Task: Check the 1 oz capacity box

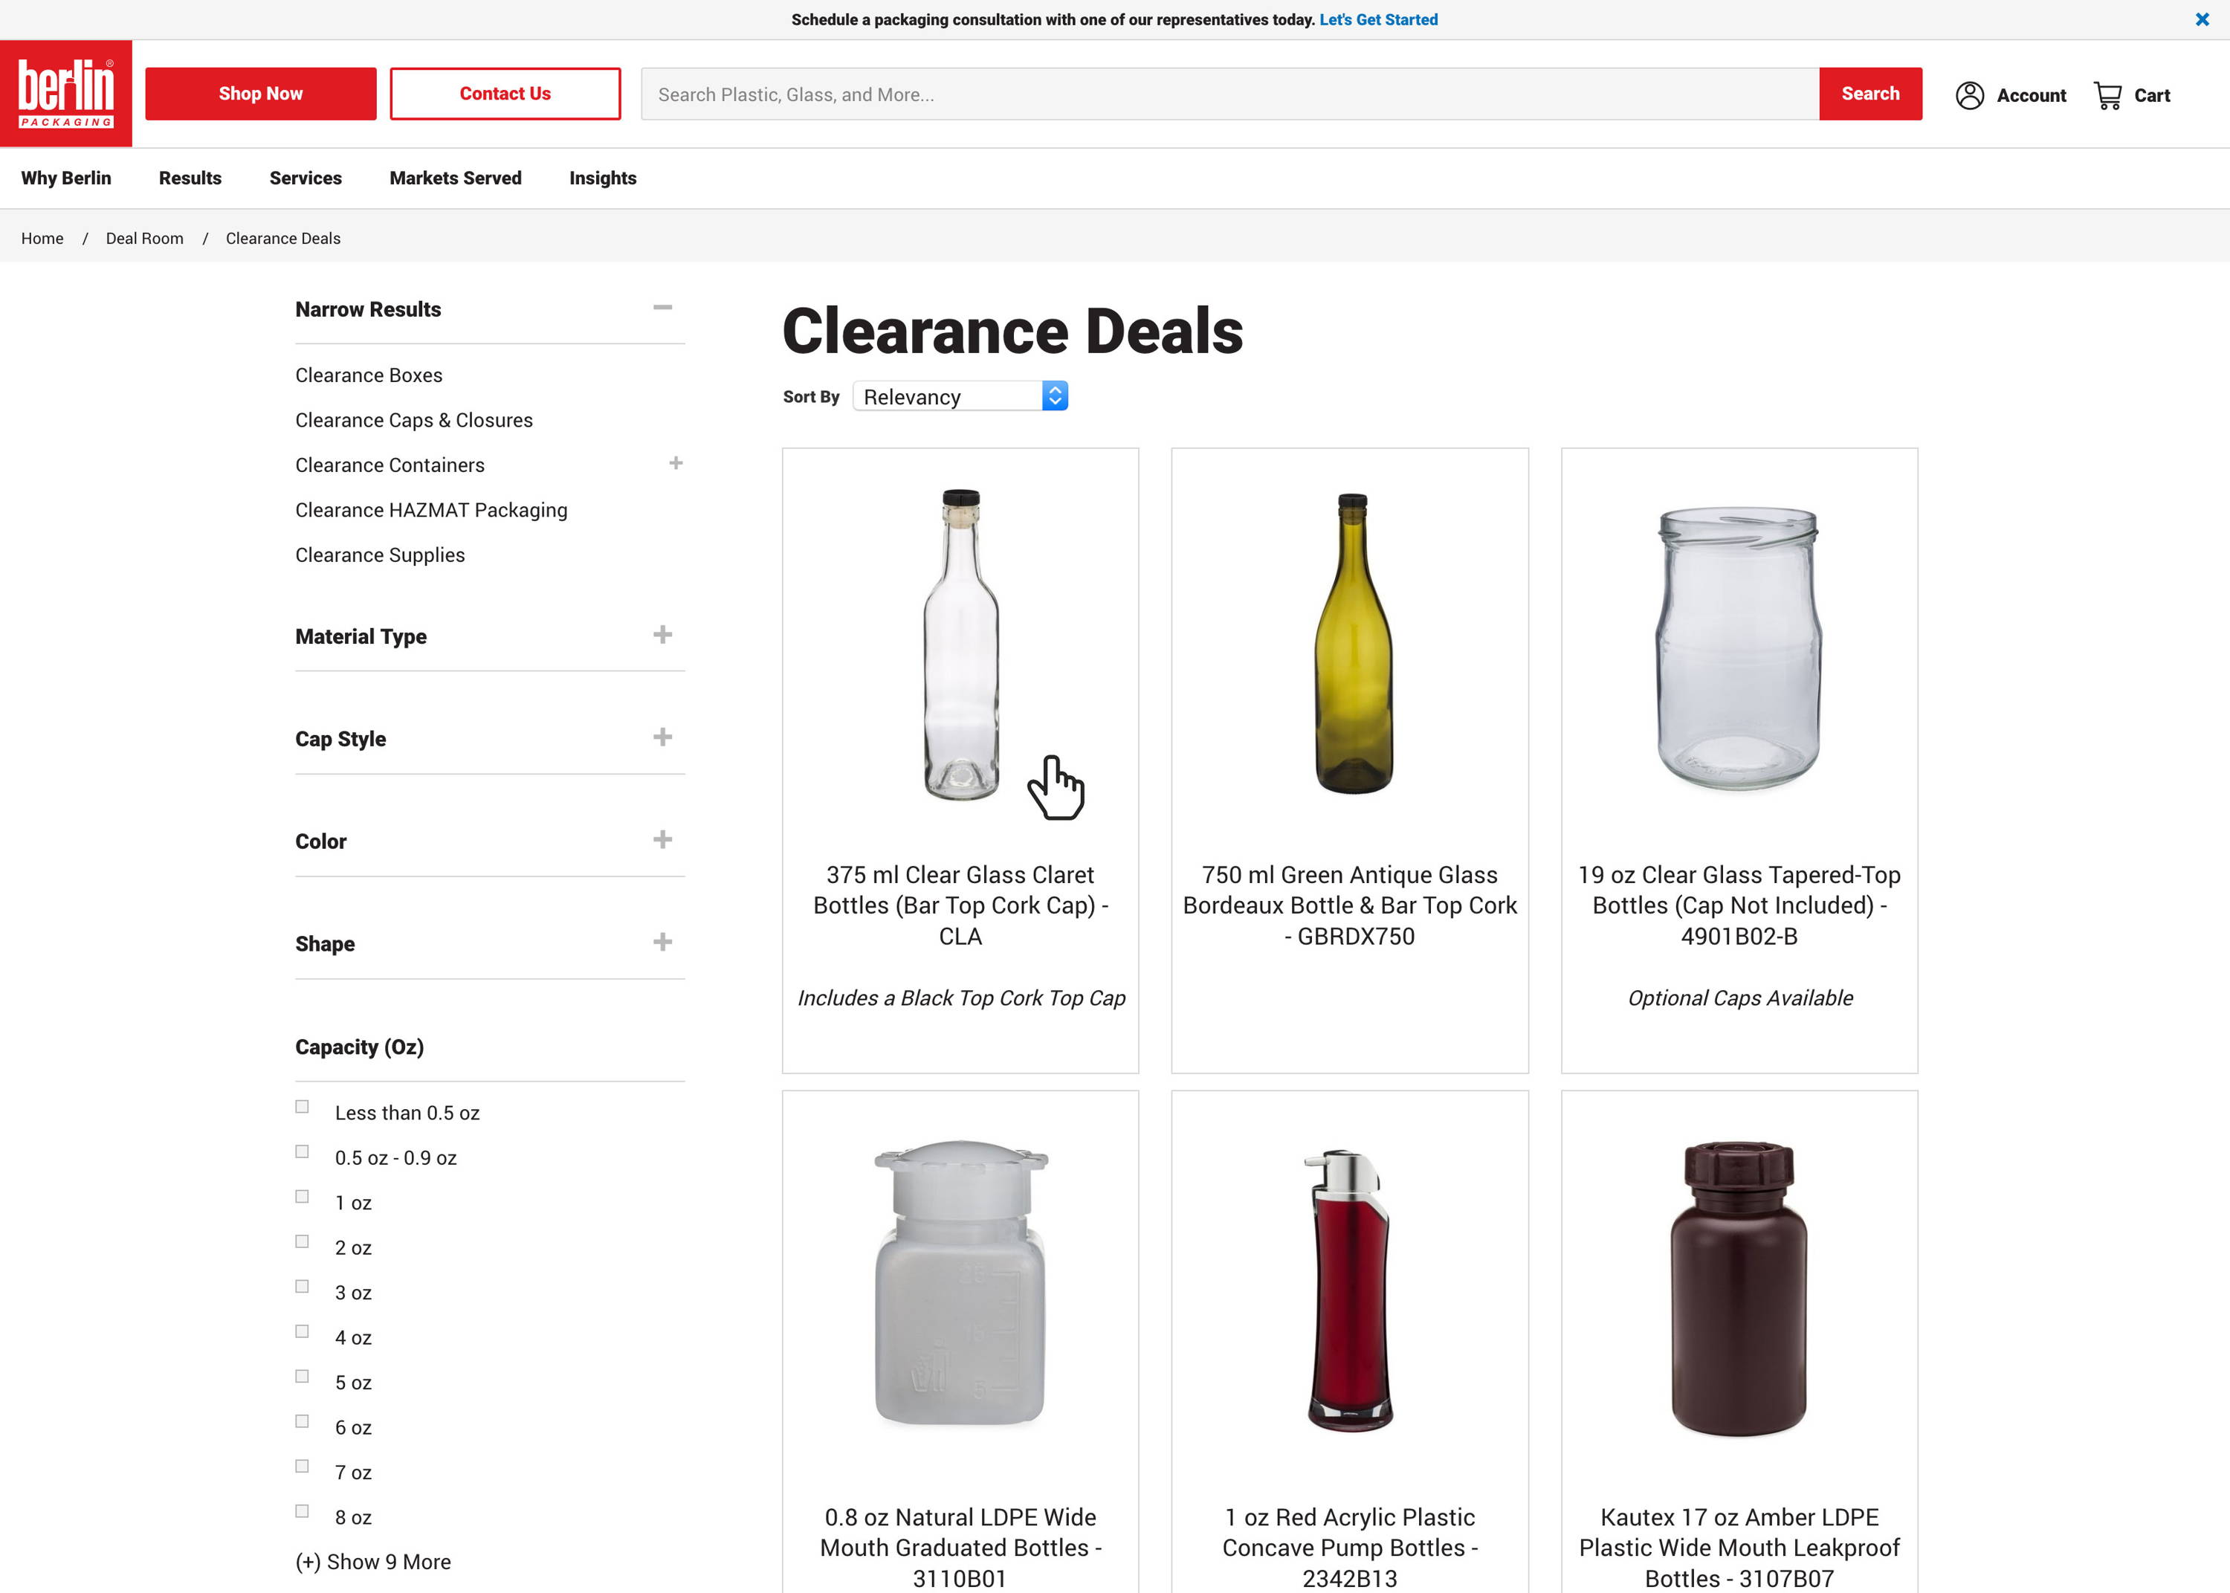Action: (302, 1198)
